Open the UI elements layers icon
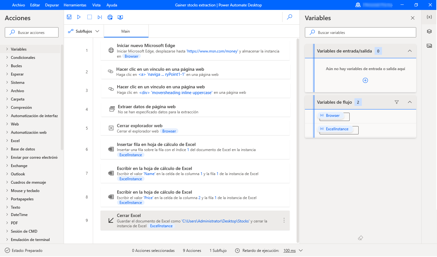 [429, 31]
